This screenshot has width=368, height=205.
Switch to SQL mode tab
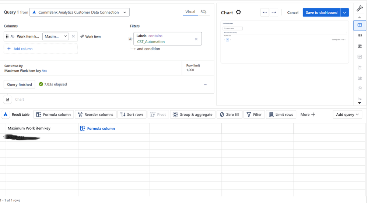click(x=204, y=12)
